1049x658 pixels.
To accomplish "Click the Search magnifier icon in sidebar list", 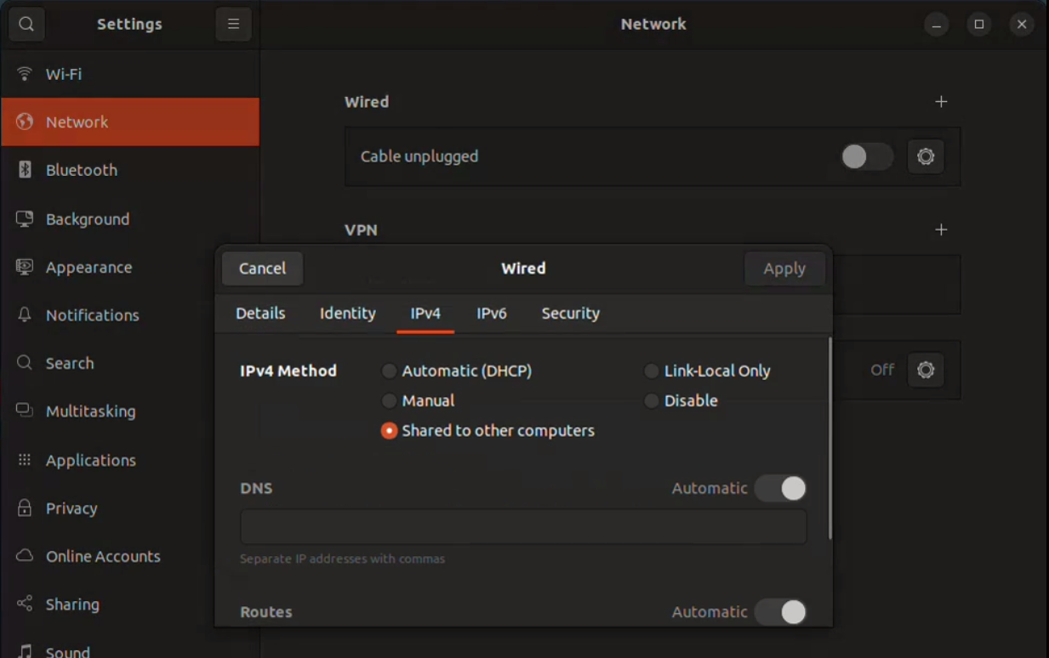I will (x=25, y=363).
